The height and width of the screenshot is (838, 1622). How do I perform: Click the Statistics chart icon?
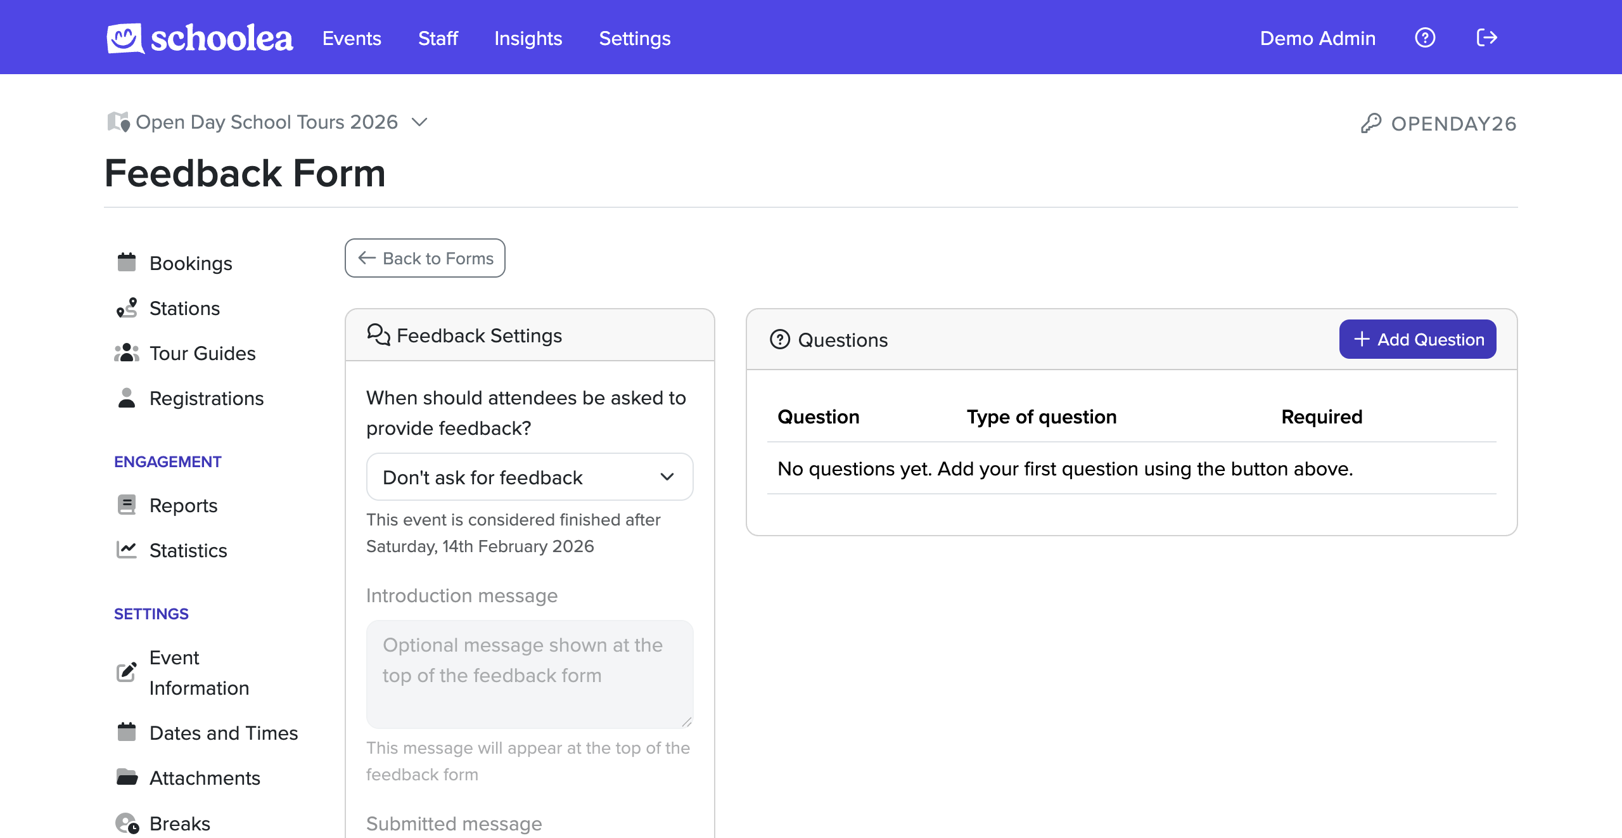click(x=127, y=550)
